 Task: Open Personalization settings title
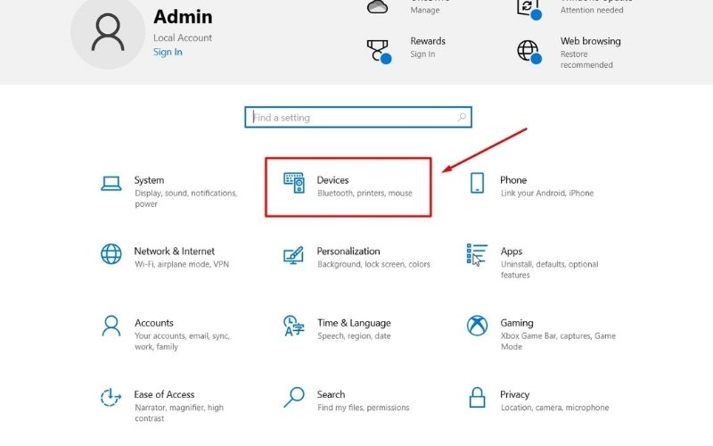348,252
